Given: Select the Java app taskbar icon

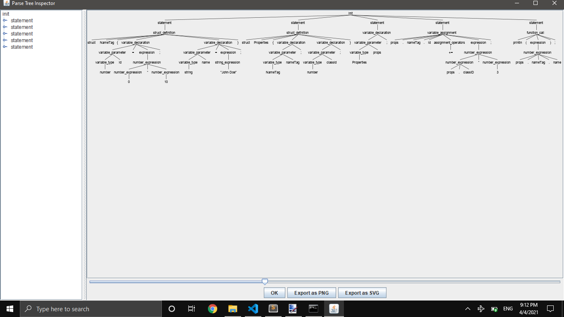Looking at the screenshot, I should (x=334, y=309).
